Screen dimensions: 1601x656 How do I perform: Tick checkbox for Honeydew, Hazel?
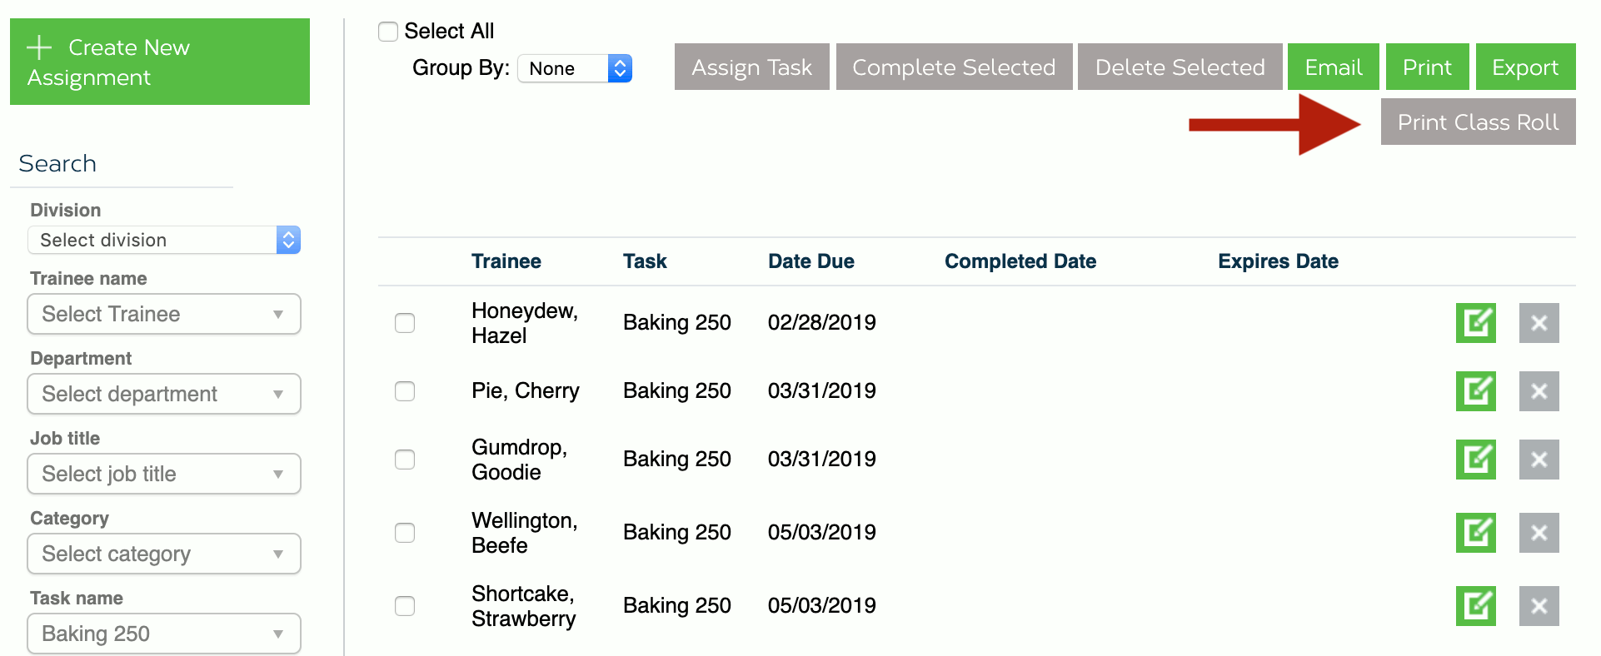click(x=405, y=323)
